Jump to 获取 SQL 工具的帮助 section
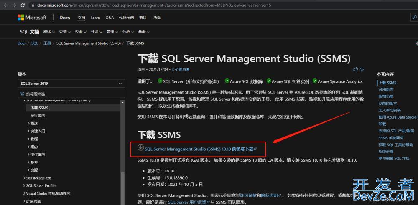Screen dimensions: 418x205 coord(395,145)
